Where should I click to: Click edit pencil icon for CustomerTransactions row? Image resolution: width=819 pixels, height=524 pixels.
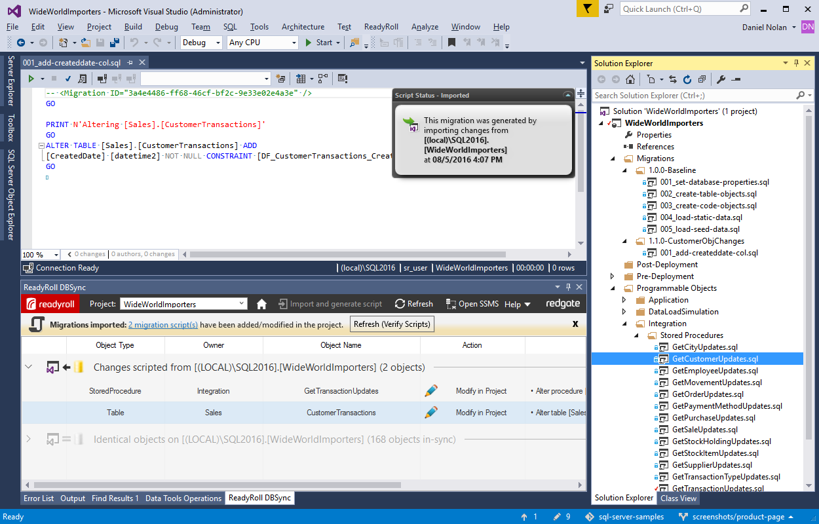tap(430, 413)
